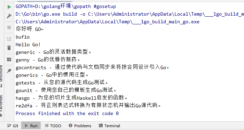Click 'Process finished with the exit code 0'
This screenshot has height=130, width=244.
click(x=67, y=113)
